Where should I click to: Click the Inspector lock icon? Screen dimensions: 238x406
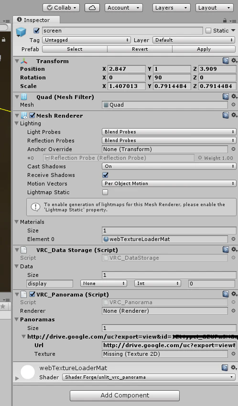[225, 21]
